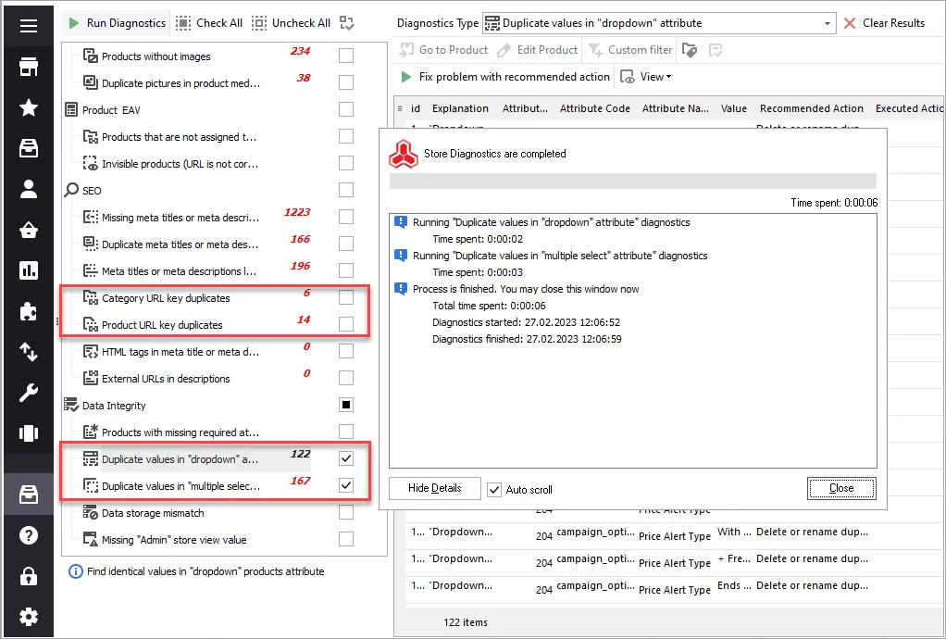Uncheck Duplicate values in multiple select checkbox

[346, 485]
